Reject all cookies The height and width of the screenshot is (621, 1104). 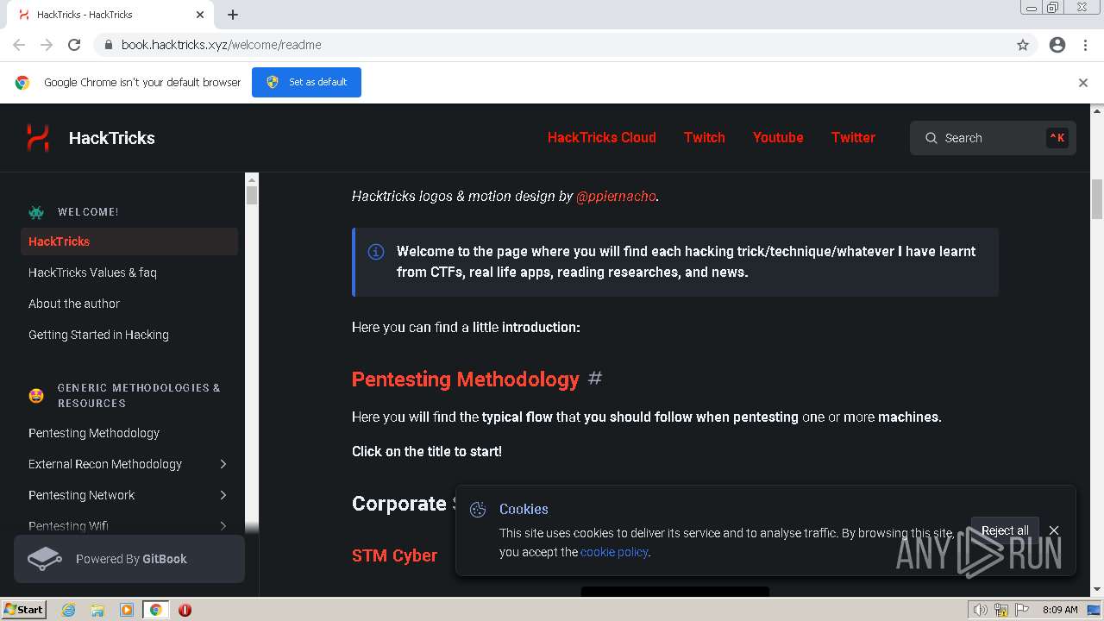(x=1005, y=530)
